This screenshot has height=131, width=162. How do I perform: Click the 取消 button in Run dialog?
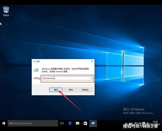click(71, 90)
